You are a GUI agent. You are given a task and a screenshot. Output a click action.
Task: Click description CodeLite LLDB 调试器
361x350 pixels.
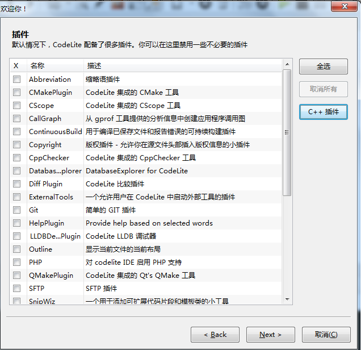[x=121, y=236]
